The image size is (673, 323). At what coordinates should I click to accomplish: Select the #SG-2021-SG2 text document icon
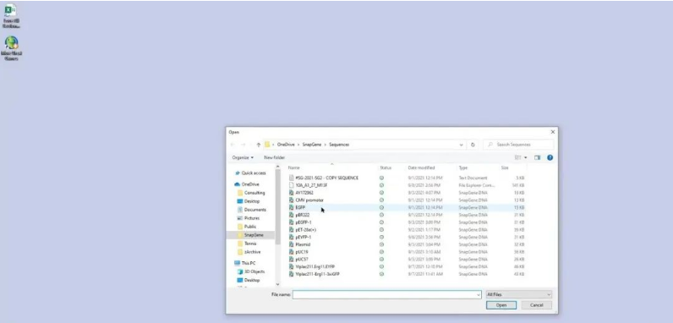tap(292, 178)
